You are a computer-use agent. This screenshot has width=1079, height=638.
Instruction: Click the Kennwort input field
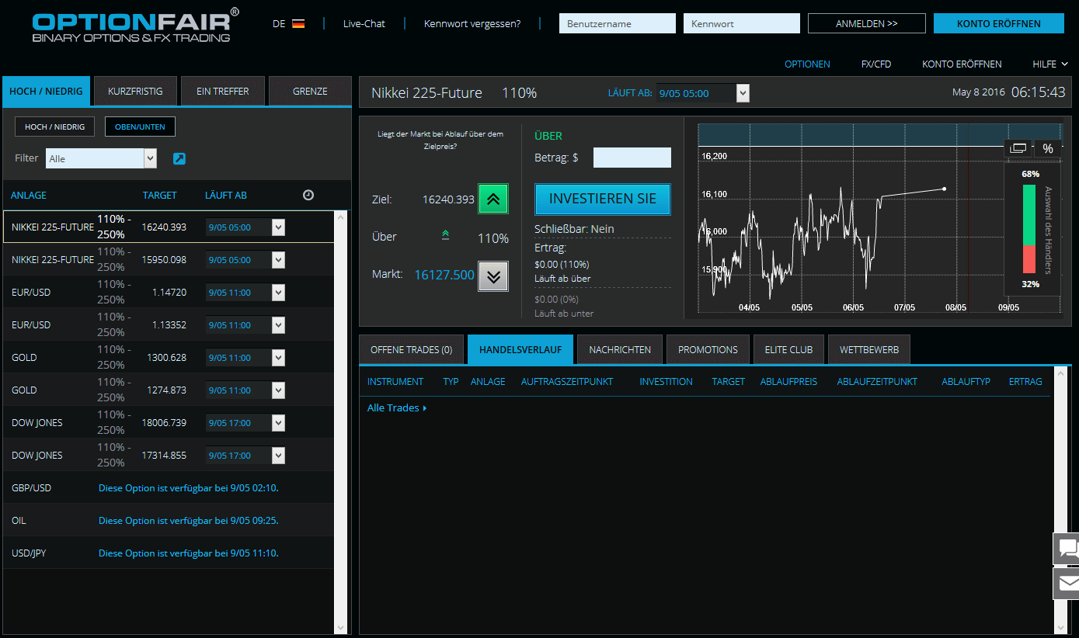(x=742, y=23)
